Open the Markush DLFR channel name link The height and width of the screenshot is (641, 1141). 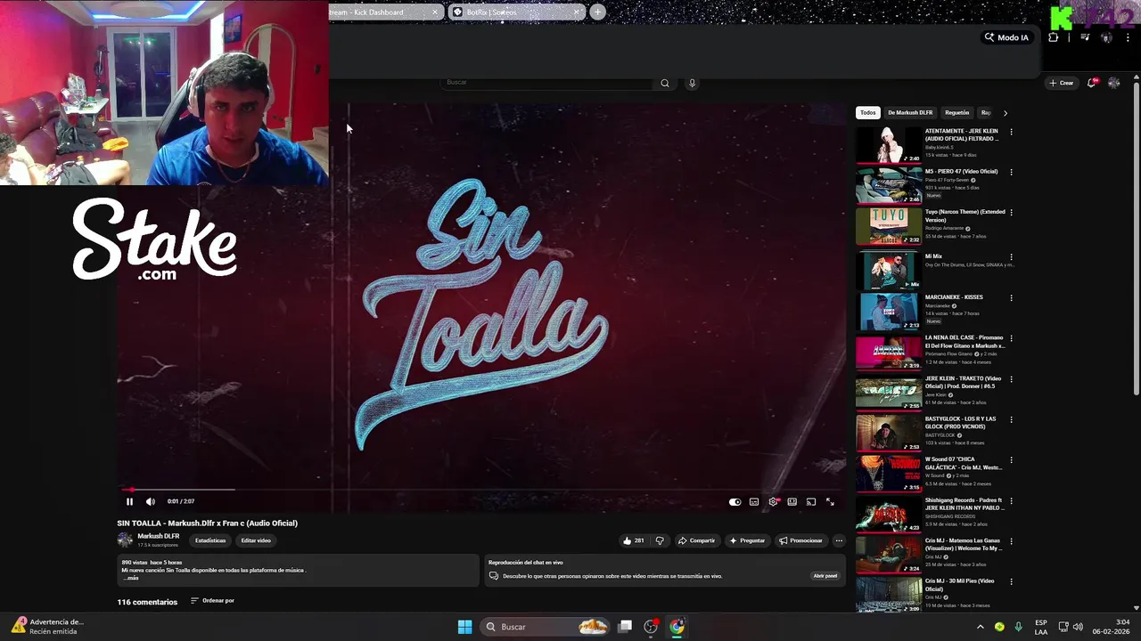point(158,536)
